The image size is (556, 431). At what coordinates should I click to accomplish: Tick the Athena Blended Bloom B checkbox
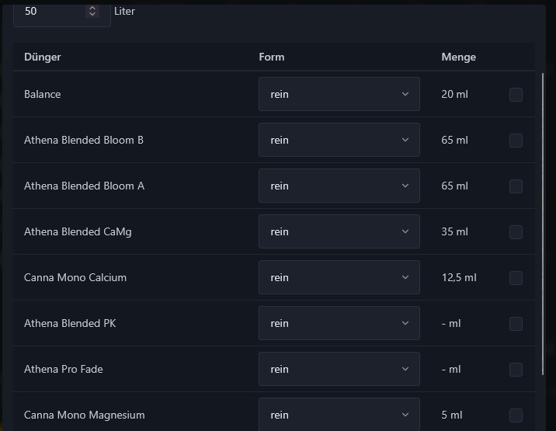tap(516, 141)
